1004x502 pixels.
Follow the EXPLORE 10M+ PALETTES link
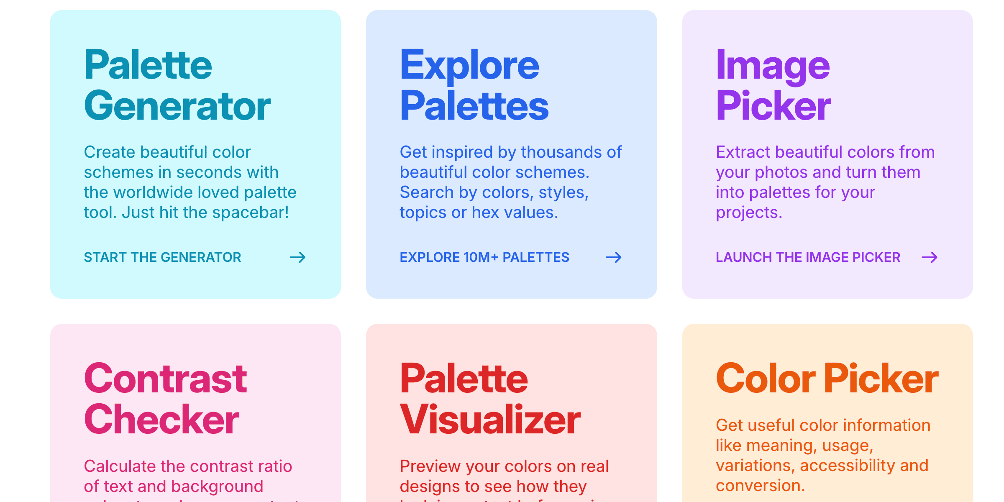click(x=484, y=257)
